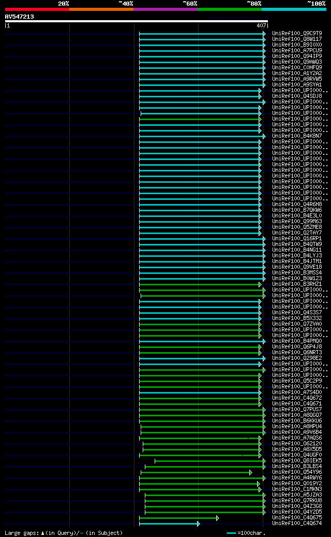331x537 pixels.
Task: Choose the UniRef100_B4NG11 entry
Action: [297, 250]
